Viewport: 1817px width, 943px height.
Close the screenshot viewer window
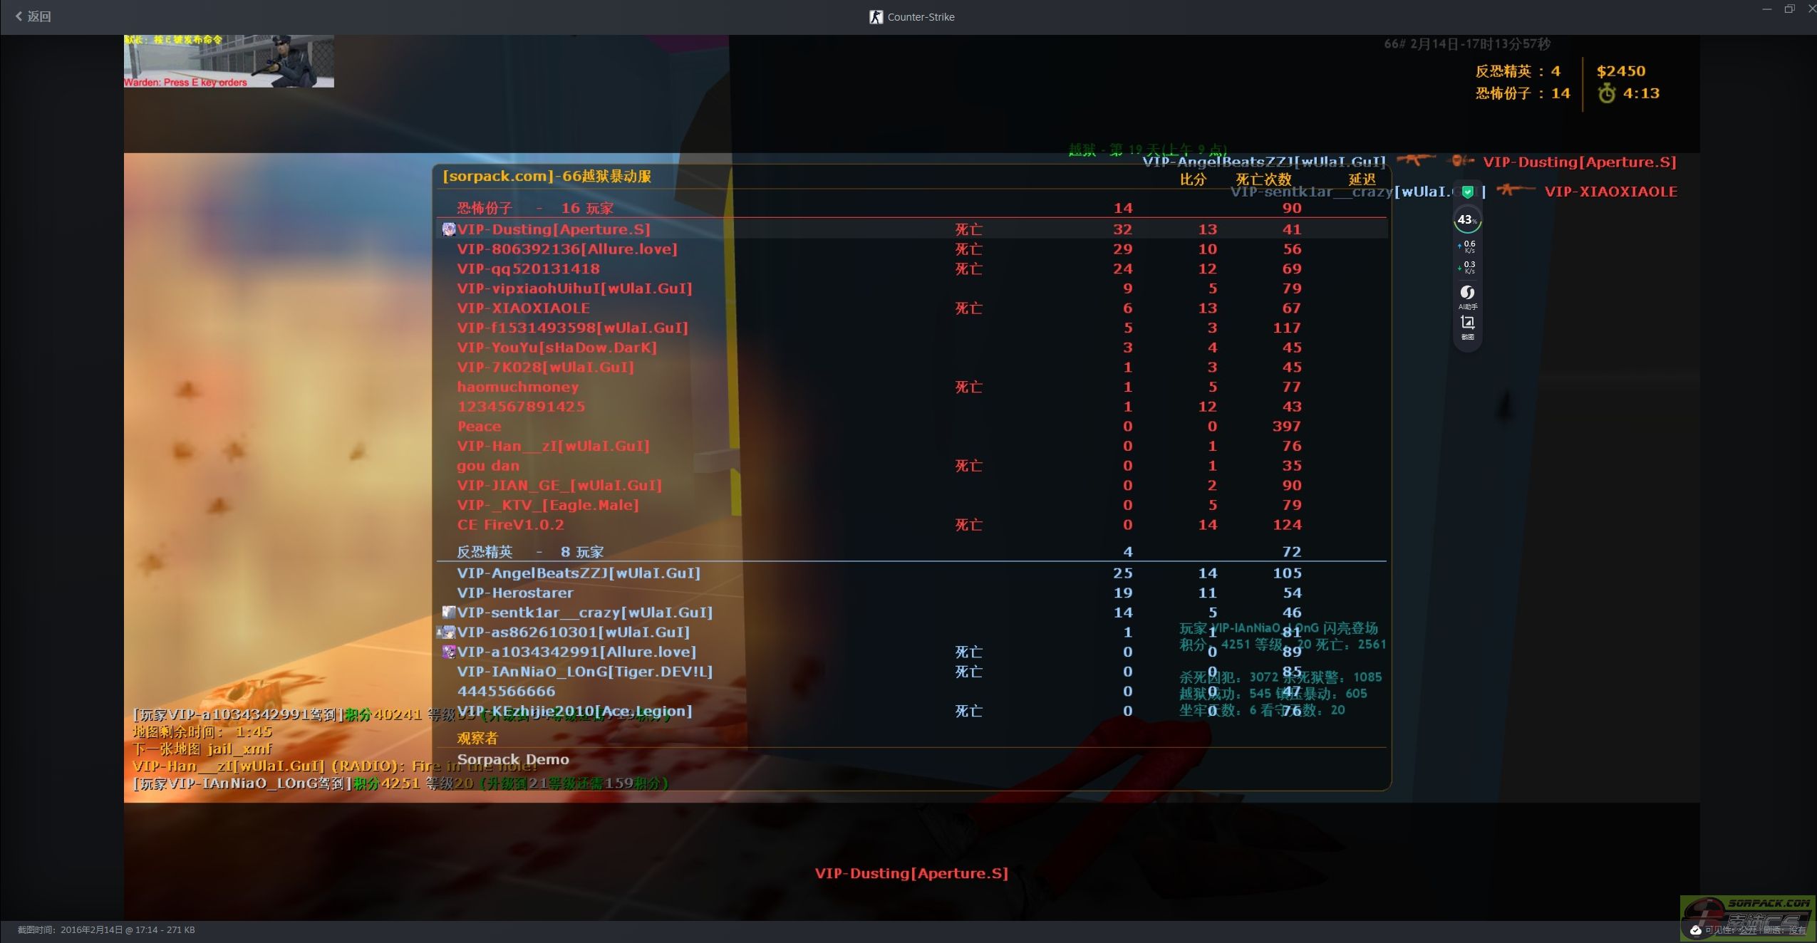(x=1811, y=9)
